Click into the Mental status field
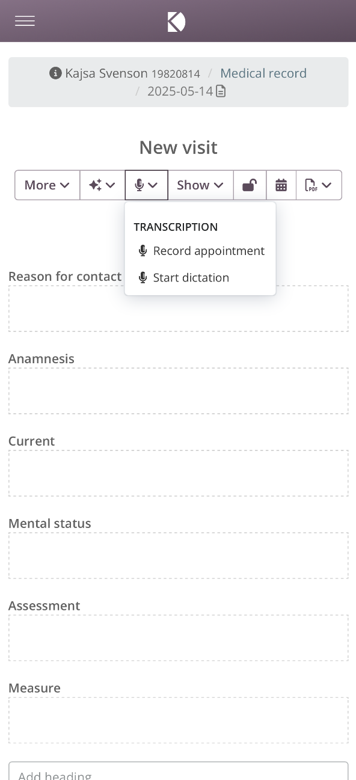 point(178,556)
